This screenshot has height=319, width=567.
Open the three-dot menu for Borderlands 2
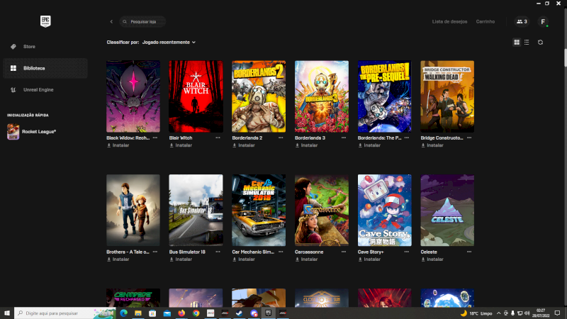click(x=281, y=138)
